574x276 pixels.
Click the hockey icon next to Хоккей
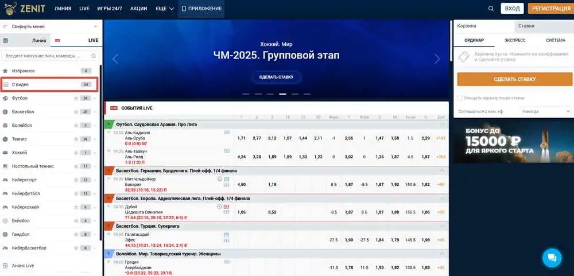5,153
